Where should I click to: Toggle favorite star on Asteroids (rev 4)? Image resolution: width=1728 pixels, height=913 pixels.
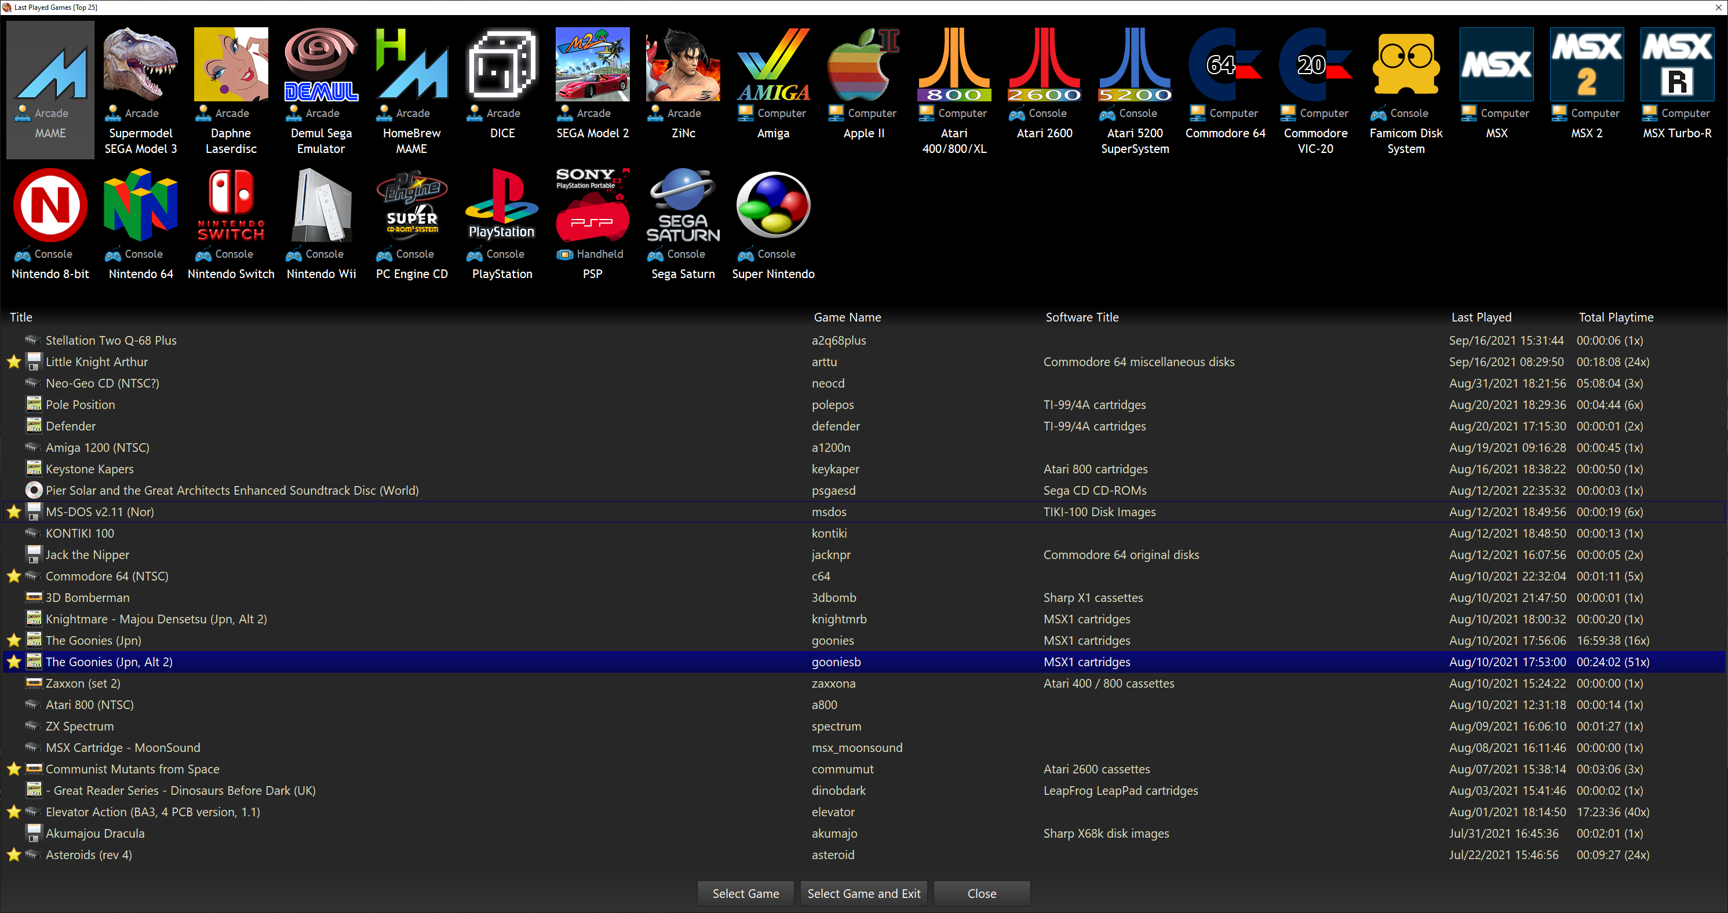[14, 855]
